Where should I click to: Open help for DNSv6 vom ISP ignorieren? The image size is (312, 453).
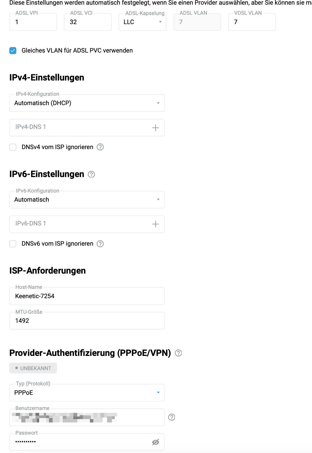pyautogui.click(x=100, y=244)
